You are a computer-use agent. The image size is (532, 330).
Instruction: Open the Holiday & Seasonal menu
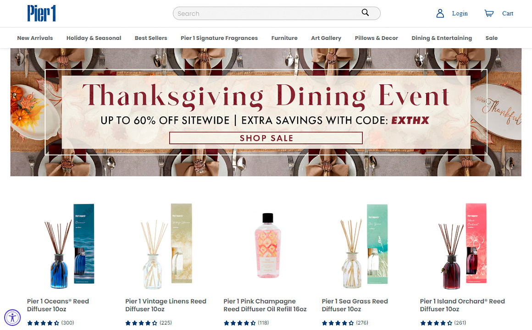[94, 38]
